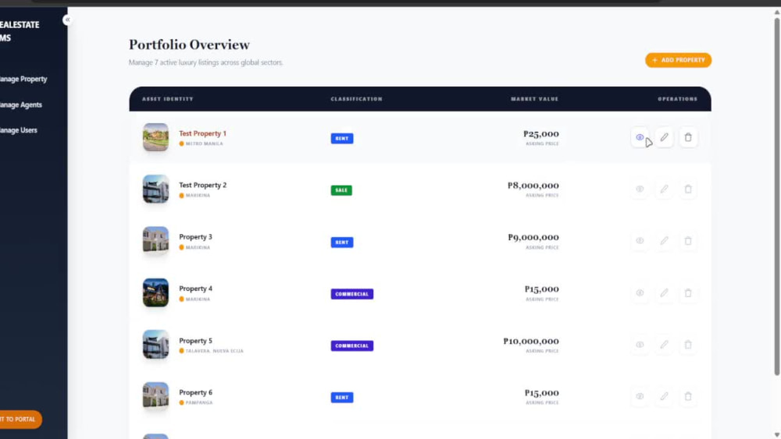View Property 3 with the eye icon
The width and height of the screenshot is (781, 439).
point(640,241)
